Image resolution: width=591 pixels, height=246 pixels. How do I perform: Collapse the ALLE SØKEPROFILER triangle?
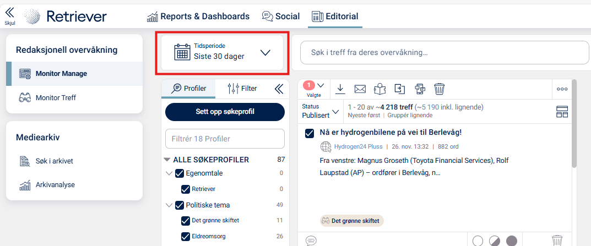tap(167, 160)
